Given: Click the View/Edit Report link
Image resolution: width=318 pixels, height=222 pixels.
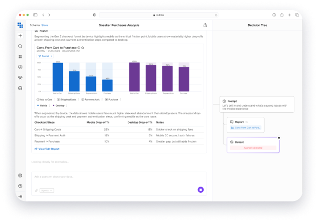Looking at the screenshot, I should click(47, 149).
